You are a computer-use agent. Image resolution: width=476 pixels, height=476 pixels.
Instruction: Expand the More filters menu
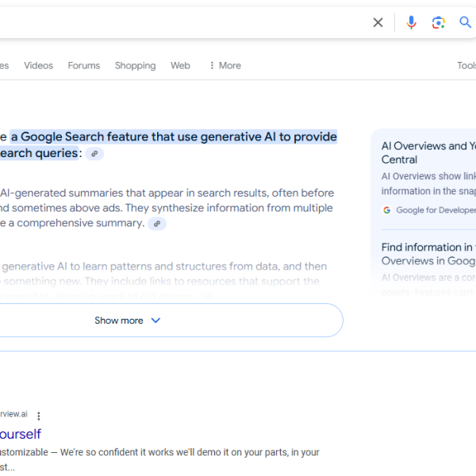[225, 66]
